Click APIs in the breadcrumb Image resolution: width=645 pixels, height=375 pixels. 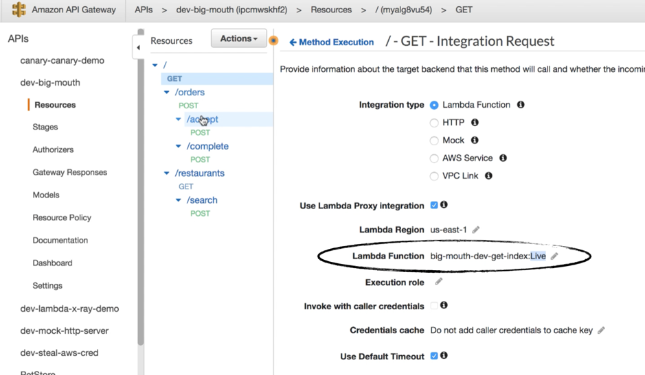click(144, 10)
